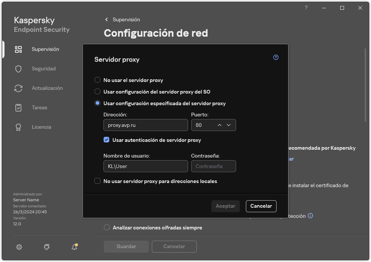Open application settings gear icon

click(19, 247)
